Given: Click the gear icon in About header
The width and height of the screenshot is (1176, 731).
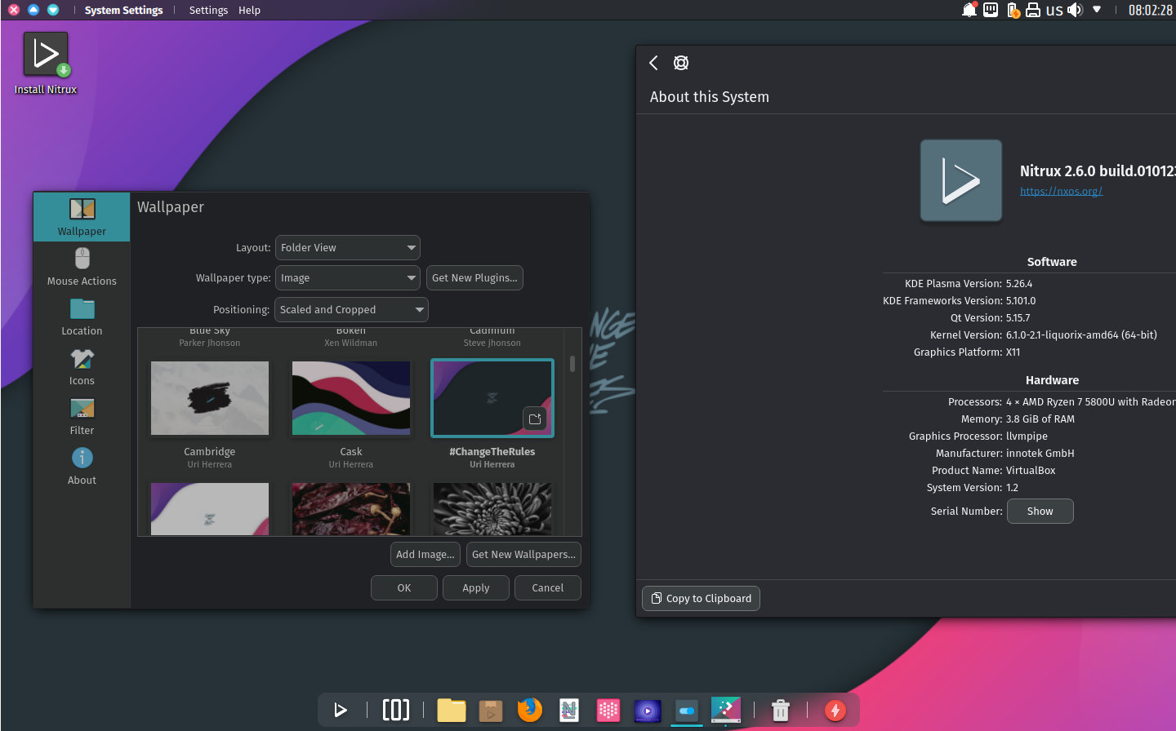Looking at the screenshot, I should [680, 62].
